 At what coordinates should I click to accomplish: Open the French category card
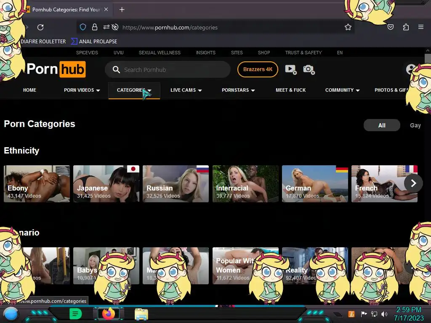[x=384, y=184]
